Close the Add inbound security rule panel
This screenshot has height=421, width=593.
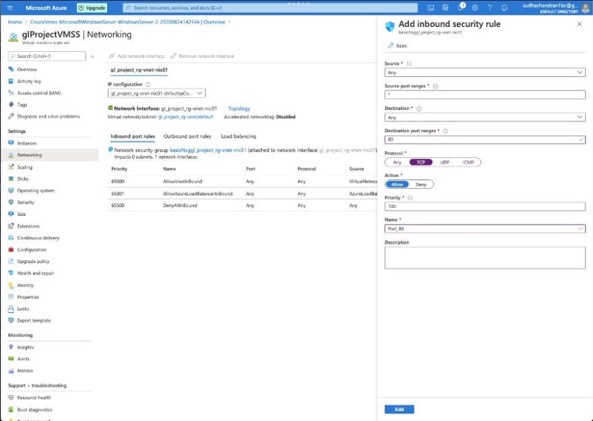580,24
